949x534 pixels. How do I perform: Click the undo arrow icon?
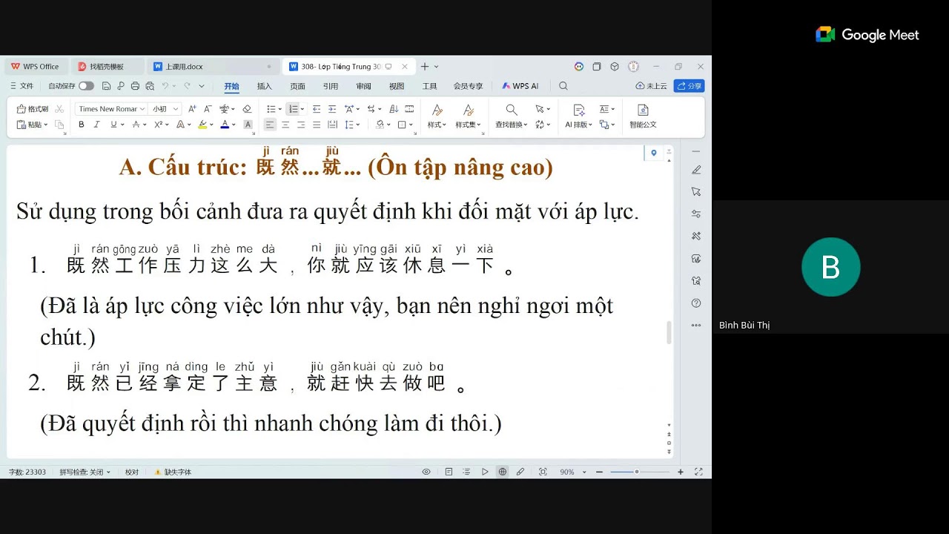click(165, 86)
